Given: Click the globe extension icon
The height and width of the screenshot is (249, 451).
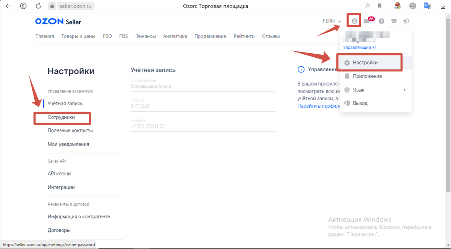Looking at the screenshot, I should click(413, 6).
